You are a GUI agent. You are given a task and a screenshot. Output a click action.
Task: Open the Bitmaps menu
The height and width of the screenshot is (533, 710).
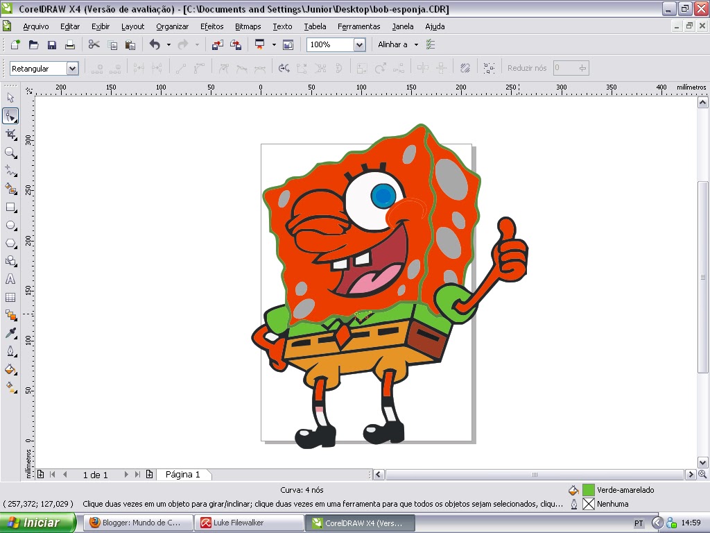[248, 26]
